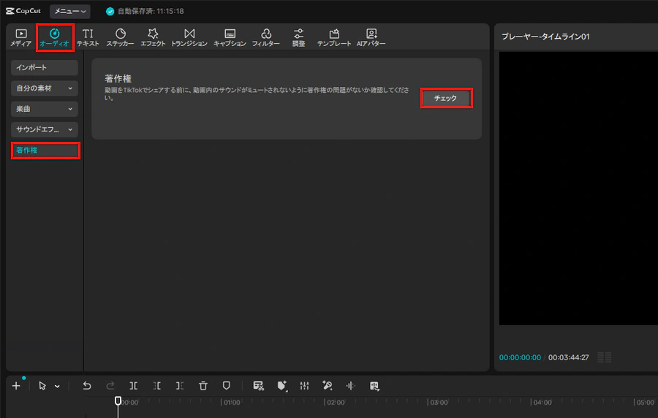Open the フィルター (Filters) tab
Image resolution: width=658 pixels, height=418 pixels.
tap(265, 37)
